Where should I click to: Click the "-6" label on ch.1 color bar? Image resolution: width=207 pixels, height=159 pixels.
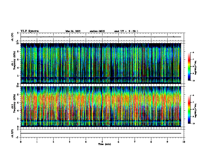(193, 52)
